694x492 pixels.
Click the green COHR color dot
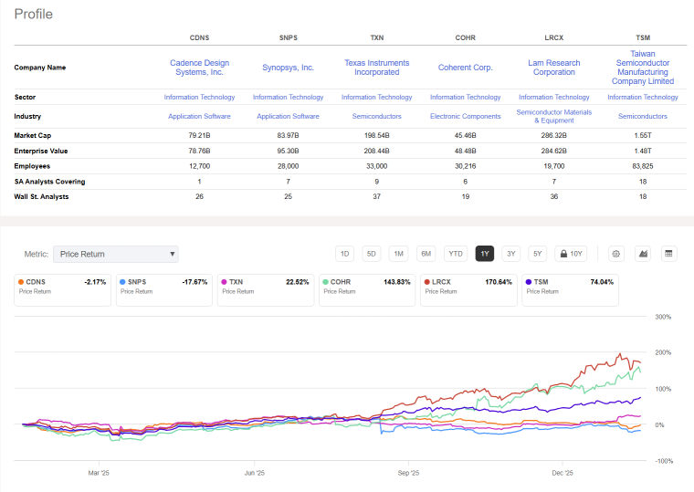coord(325,282)
